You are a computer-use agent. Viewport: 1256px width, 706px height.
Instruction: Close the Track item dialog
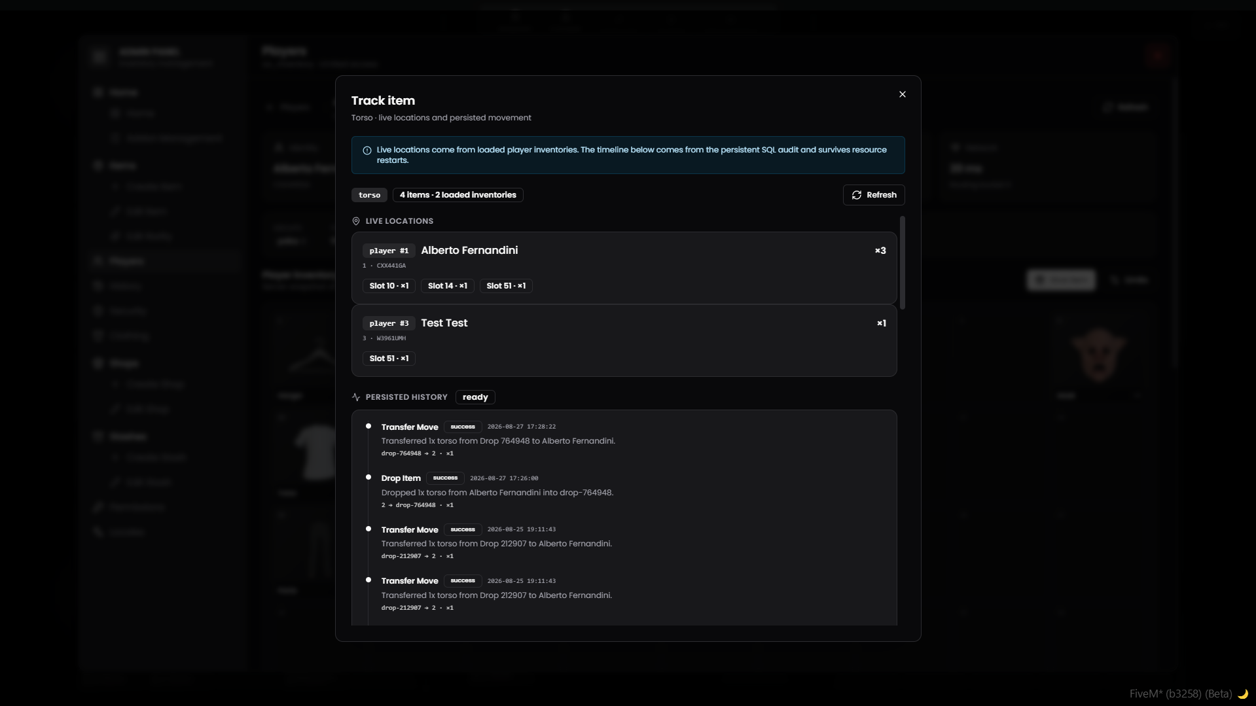[x=902, y=94]
